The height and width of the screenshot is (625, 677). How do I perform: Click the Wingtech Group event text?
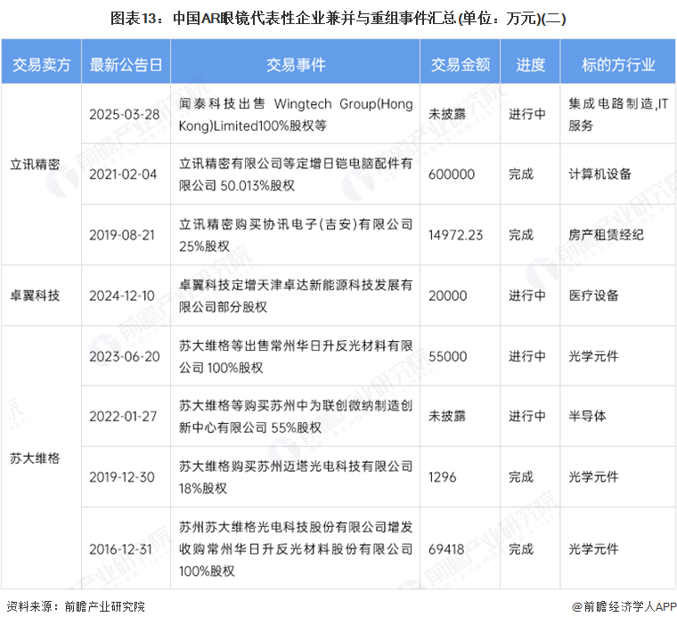(x=296, y=115)
